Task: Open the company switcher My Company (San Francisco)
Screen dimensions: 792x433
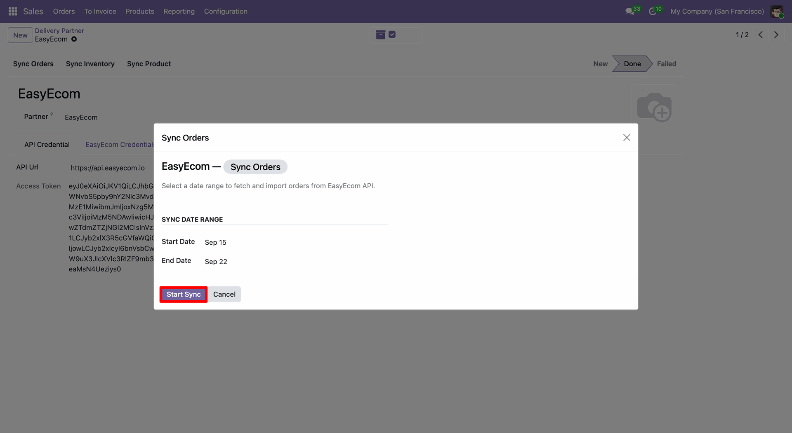Action: (717, 11)
